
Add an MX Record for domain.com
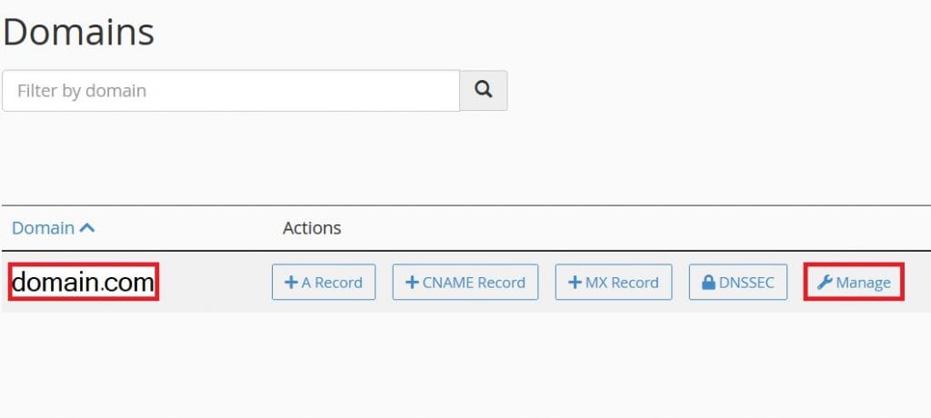[x=614, y=282]
